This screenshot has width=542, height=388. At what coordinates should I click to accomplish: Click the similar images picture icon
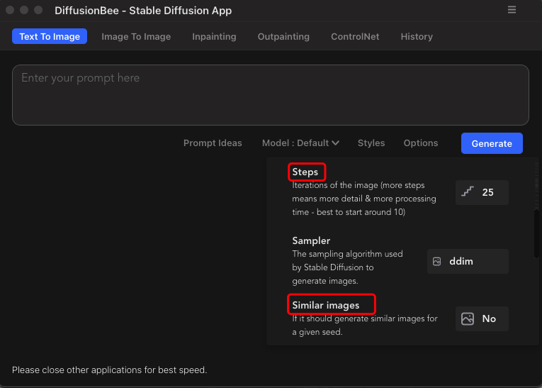(468, 318)
